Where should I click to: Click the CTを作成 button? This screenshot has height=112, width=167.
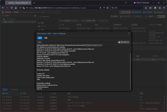[x=148, y=12]
